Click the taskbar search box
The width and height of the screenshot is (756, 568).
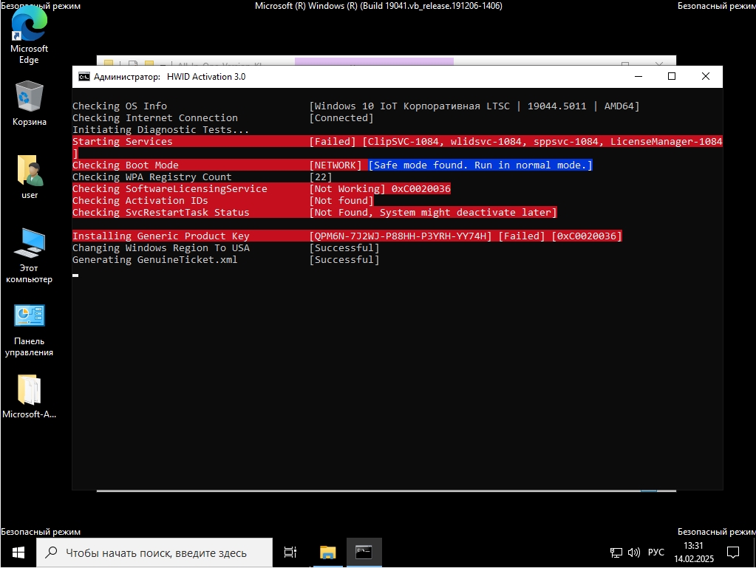pos(154,552)
